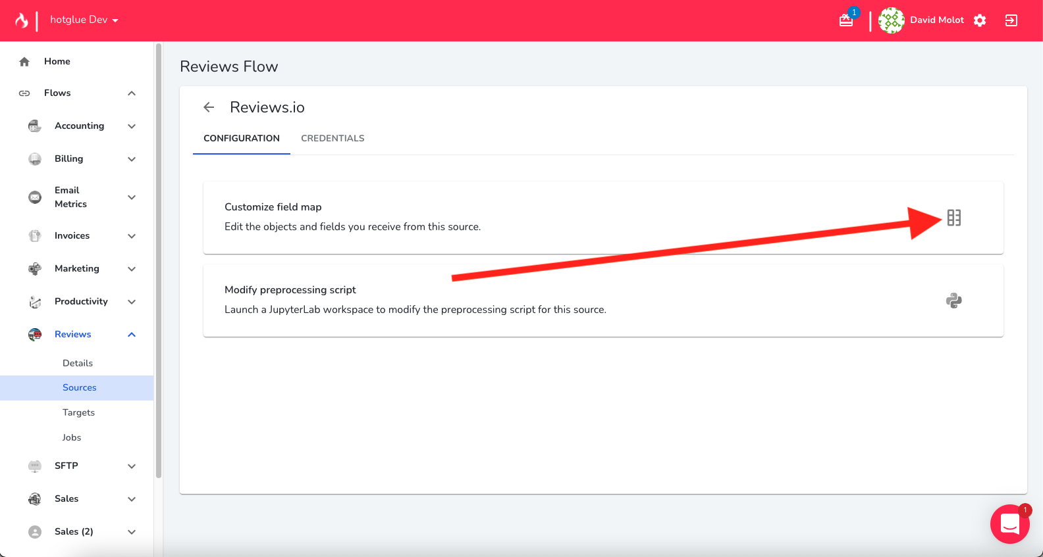Click the Home house icon
This screenshot has height=557, width=1043.
[x=24, y=62]
